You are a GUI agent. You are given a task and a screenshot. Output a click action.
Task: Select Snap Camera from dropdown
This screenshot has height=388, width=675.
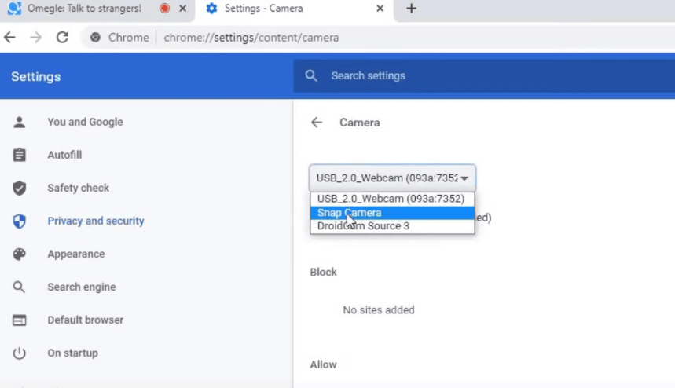point(392,213)
